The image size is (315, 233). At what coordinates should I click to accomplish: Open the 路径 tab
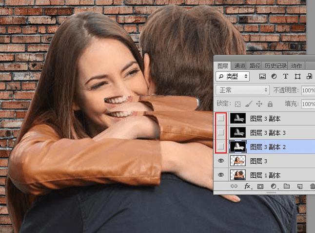(x=255, y=66)
